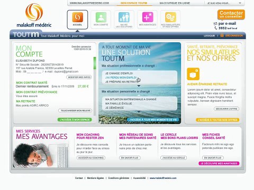Click En savoir plus under Mes fiches conseil santé
Screen dimensions: 254x190
coord(213,158)
